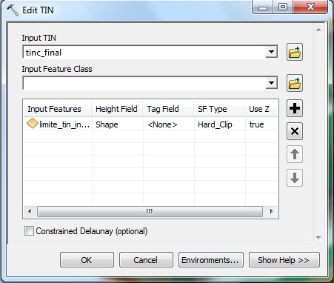Click the Height Field column header
The height and width of the screenshot is (283, 334).
pyautogui.click(x=117, y=109)
